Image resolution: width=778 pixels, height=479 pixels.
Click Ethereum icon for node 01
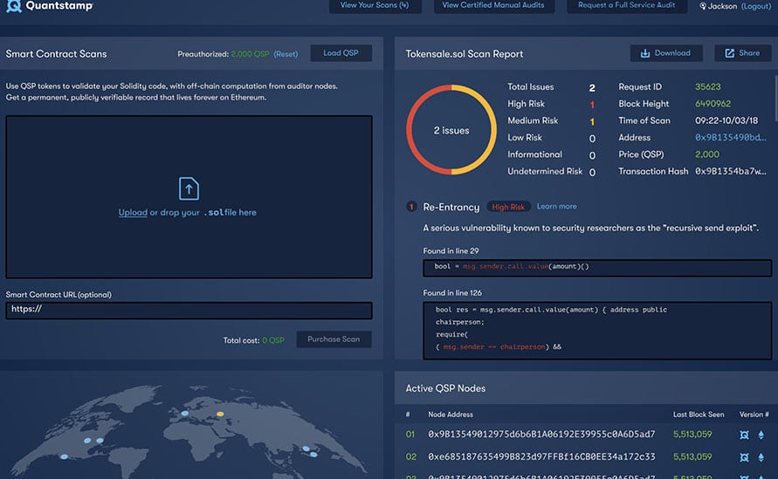[761, 435]
